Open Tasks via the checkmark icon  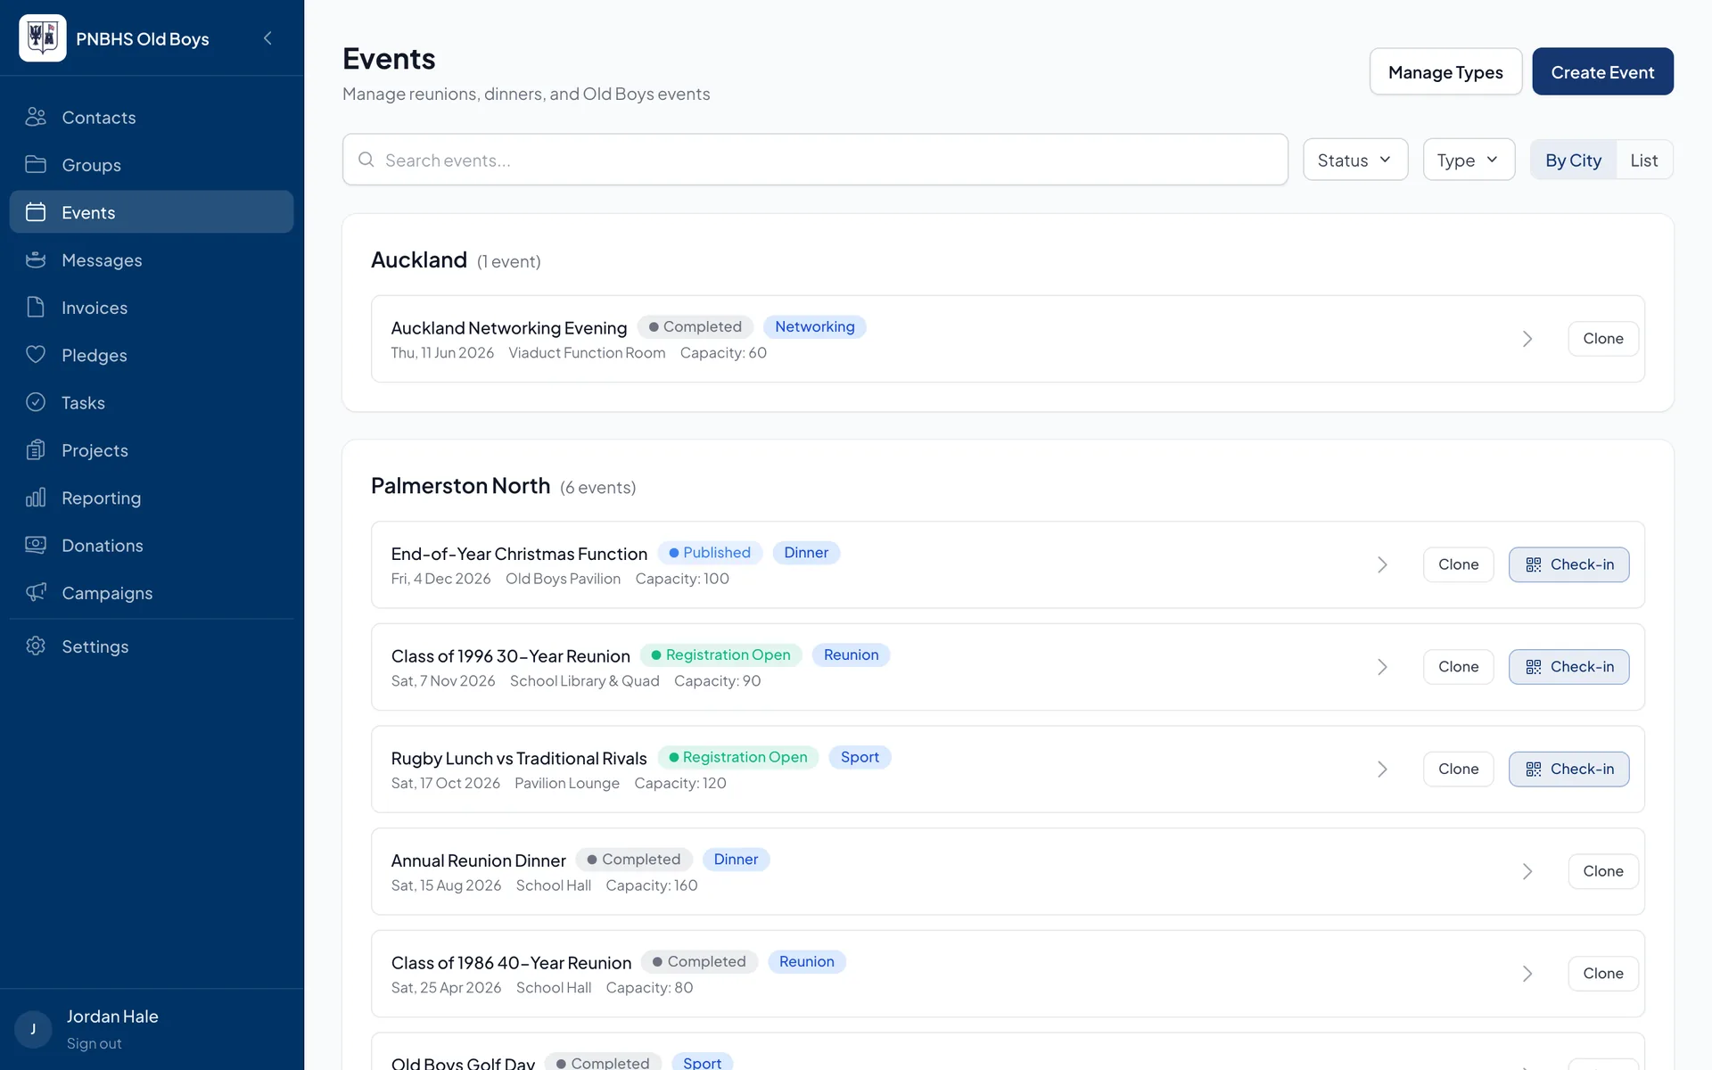[x=36, y=402]
